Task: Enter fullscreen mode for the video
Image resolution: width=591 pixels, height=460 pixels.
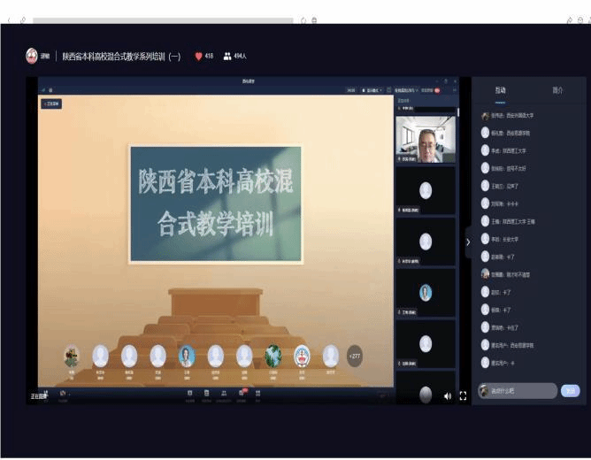Action: pos(462,395)
